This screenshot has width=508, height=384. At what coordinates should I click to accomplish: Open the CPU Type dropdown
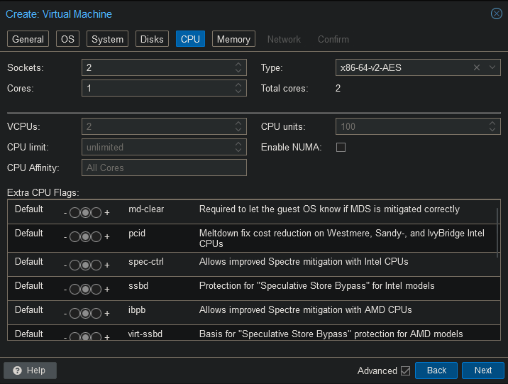492,67
